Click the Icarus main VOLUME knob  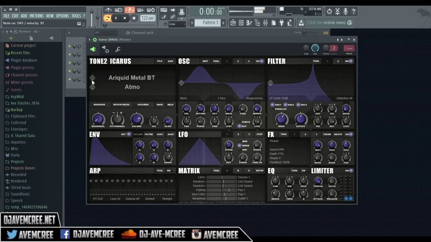click(x=136, y=119)
